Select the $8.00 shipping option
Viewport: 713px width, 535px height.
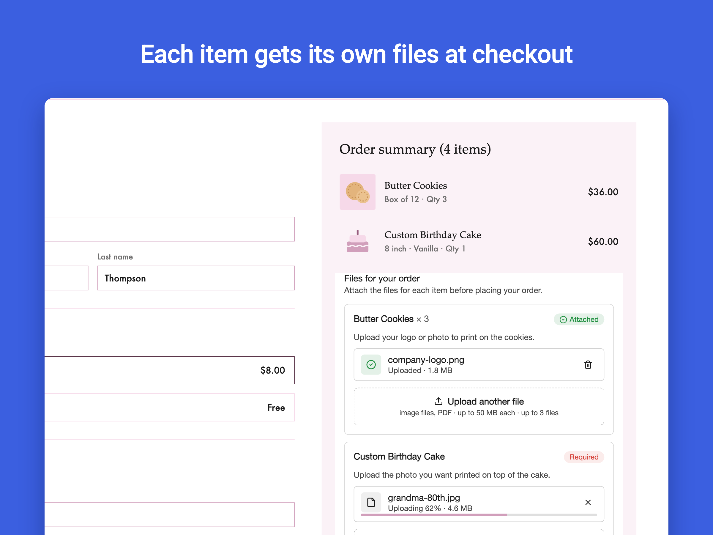(170, 370)
